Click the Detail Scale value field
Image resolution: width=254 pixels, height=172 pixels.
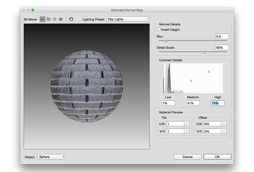222,47
